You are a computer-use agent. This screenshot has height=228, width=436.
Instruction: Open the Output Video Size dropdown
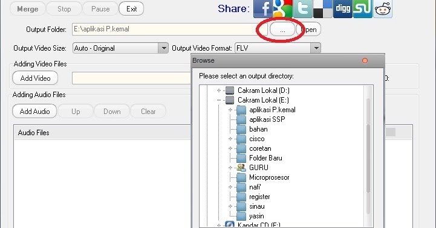tap(163, 48)
